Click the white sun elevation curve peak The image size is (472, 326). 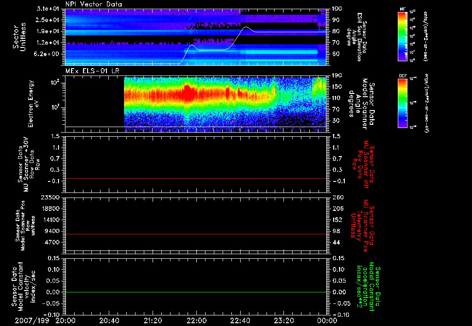pos(246,27)
